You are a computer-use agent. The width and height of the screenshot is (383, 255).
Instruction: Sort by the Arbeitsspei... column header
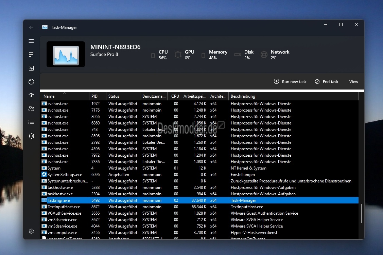[194, 96]
